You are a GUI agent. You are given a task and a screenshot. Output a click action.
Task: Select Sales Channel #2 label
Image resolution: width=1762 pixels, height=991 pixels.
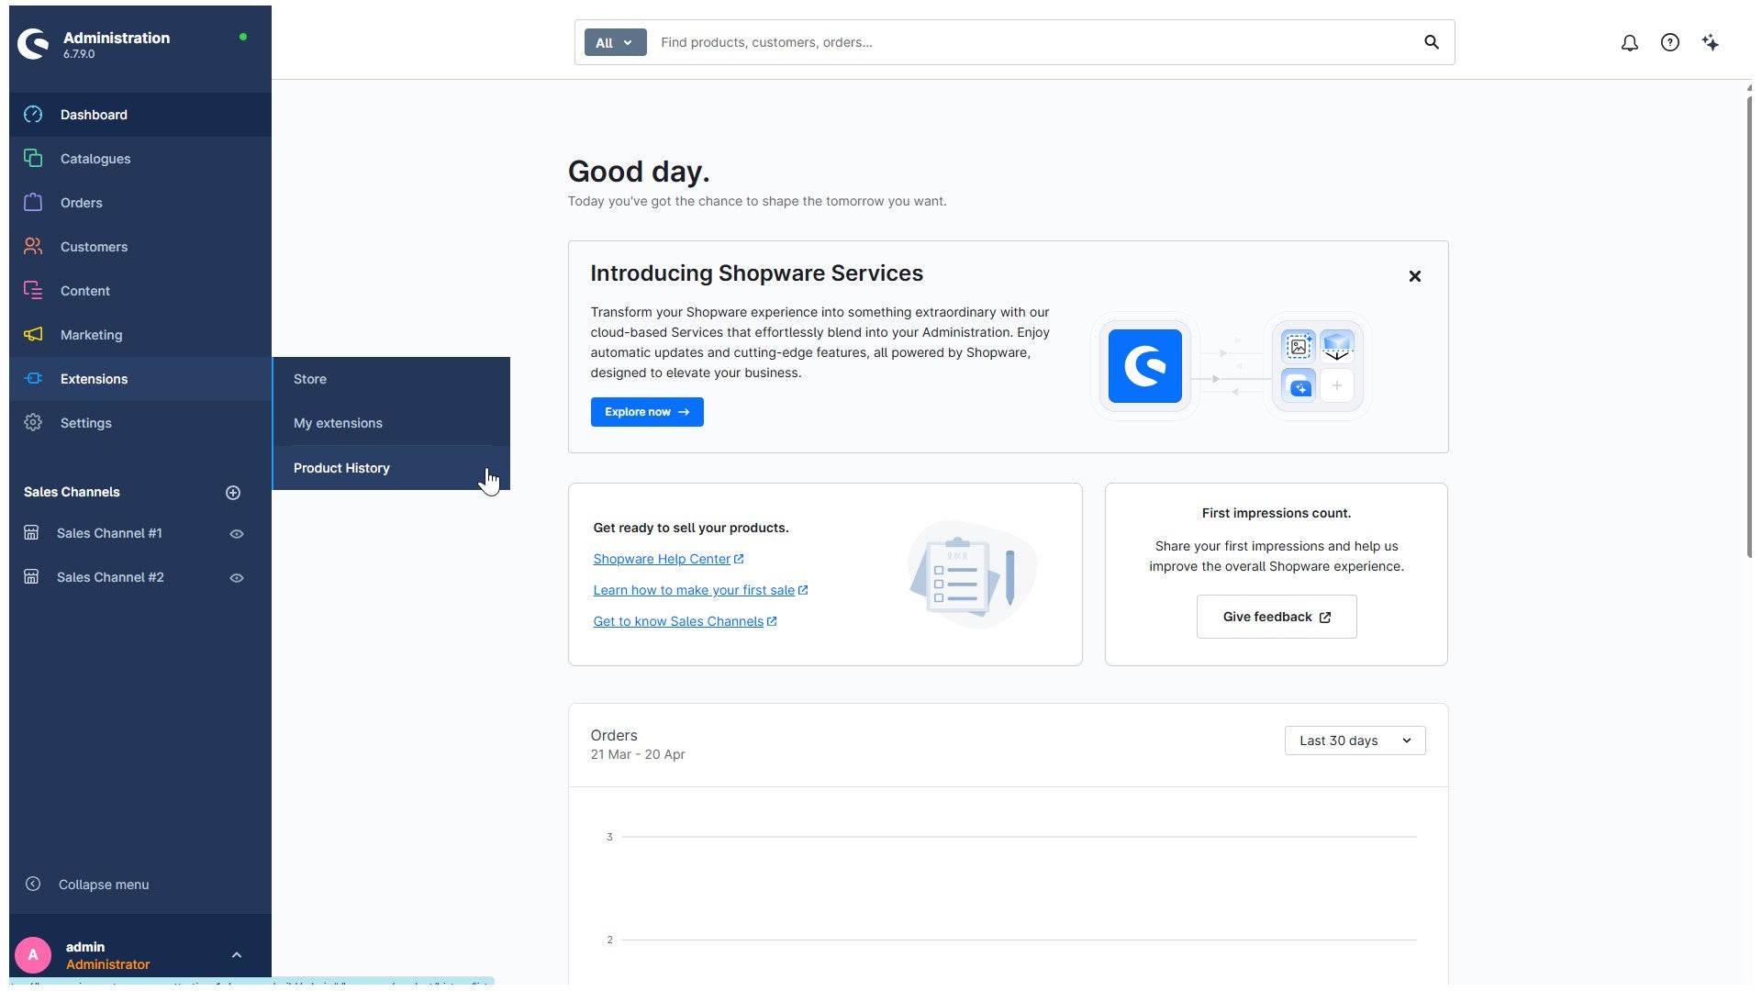(110, 577)
